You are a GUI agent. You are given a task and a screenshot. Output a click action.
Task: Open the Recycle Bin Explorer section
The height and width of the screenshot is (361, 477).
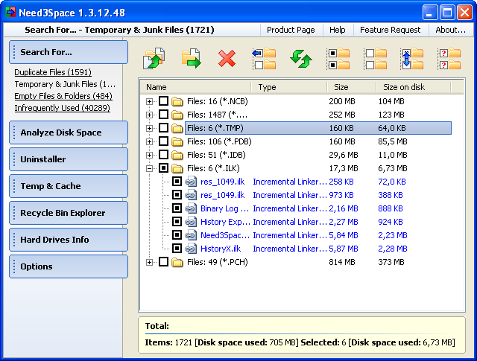[x=69, y=213]
